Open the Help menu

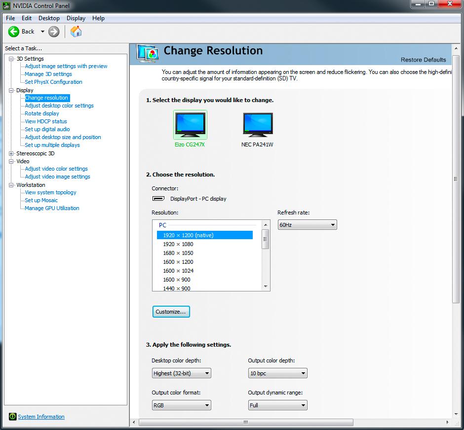(x=98, y=18)
